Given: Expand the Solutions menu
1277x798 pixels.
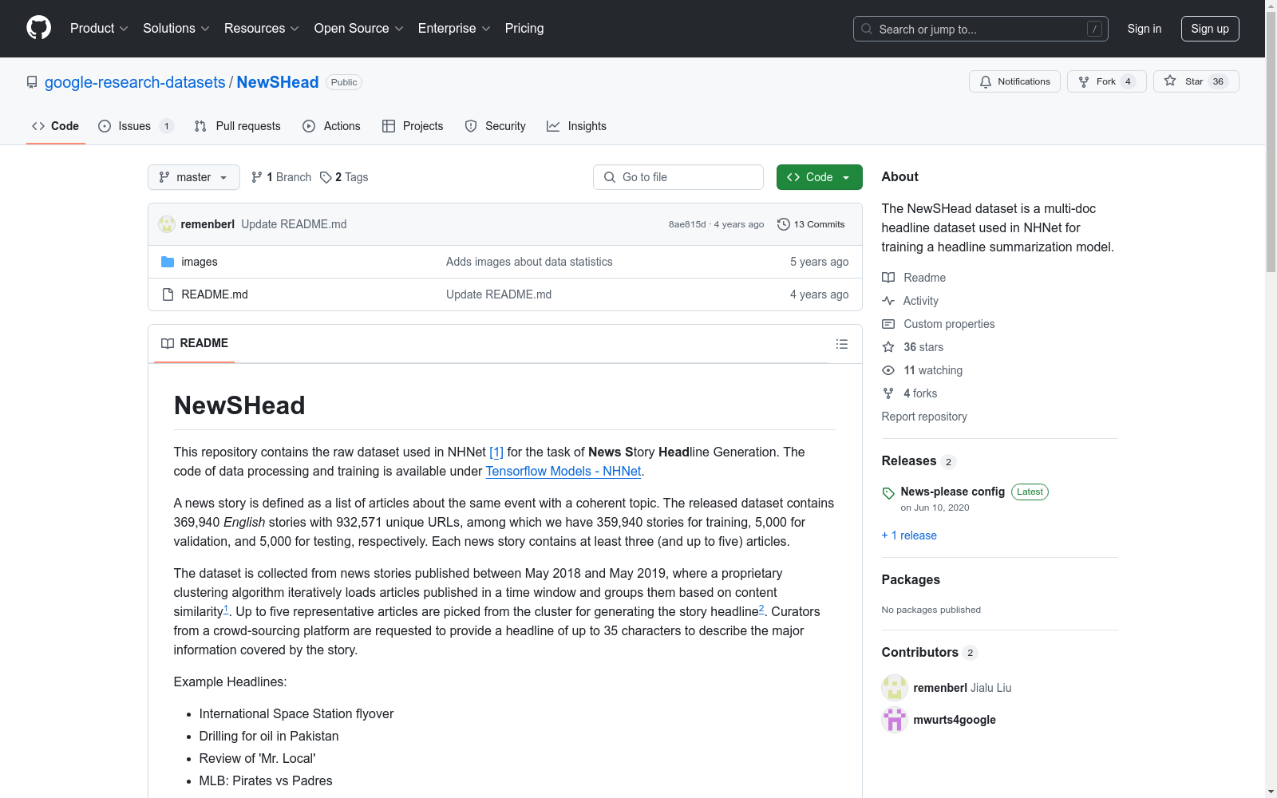Looking at the screenshot, I should [x=176, y=29].
